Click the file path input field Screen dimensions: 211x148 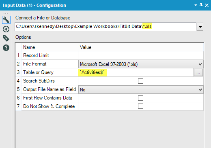[105, 27]
